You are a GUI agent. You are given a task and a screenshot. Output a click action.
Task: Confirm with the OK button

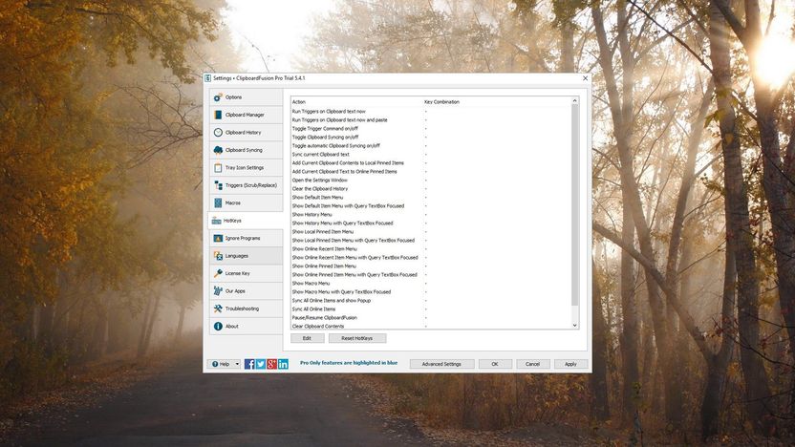pos(495,364)
